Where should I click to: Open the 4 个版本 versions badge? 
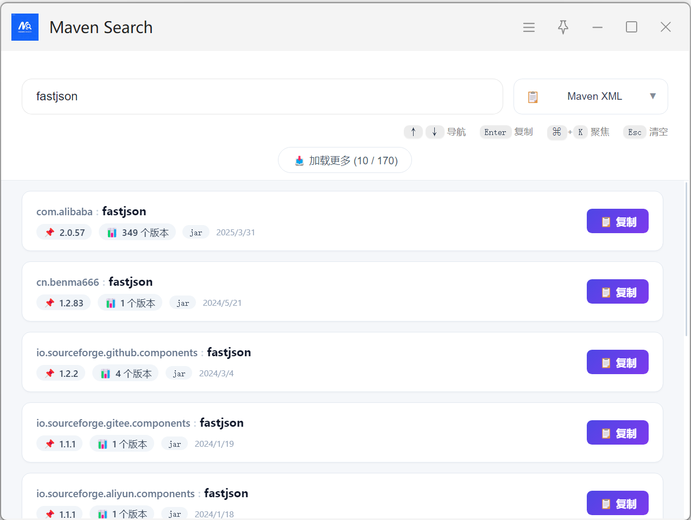pyautogui.click(x=125, y=373)
